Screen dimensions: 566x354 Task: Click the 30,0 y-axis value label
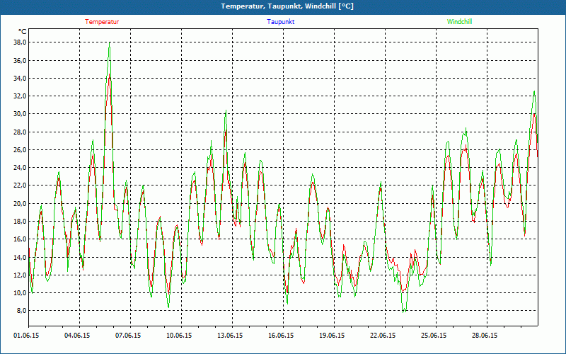[19, 114]
